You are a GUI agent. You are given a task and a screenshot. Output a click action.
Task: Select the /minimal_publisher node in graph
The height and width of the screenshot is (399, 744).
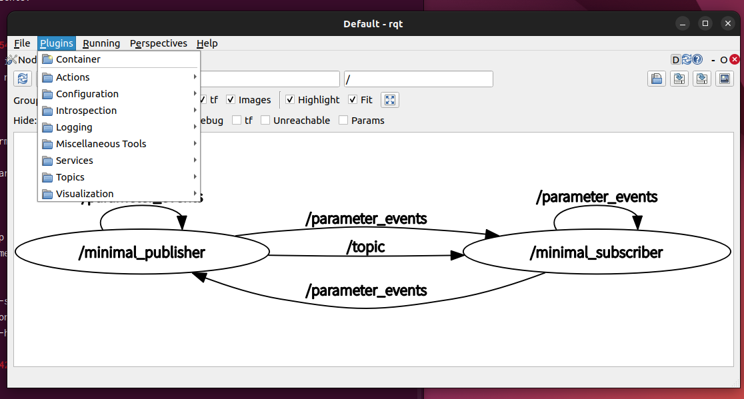point(142,252)
